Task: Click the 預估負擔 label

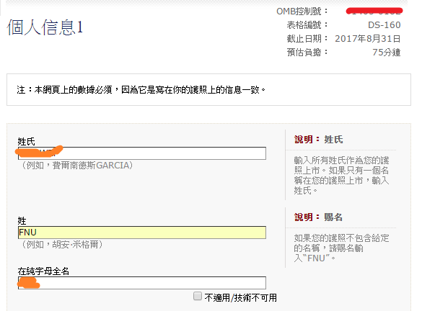Action: (307, 53)
